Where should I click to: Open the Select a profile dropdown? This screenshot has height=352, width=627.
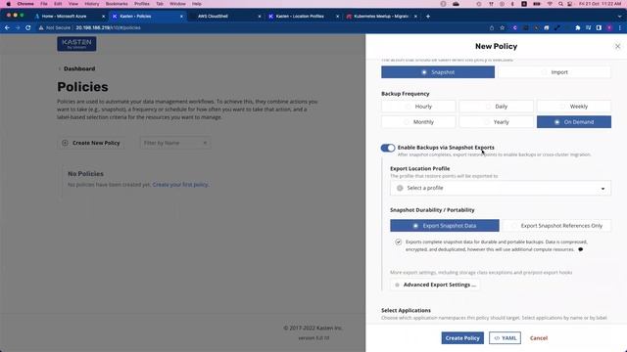tap(501, 188)
